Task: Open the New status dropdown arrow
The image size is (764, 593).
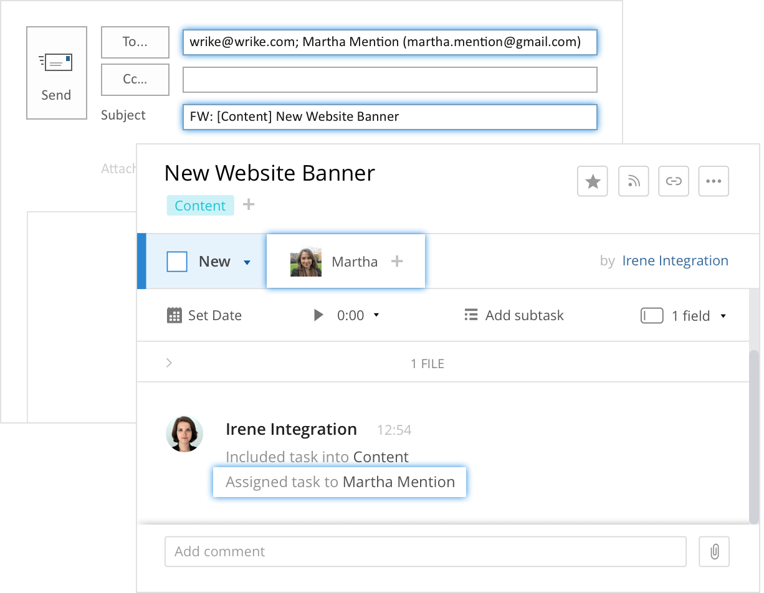Action: [247, 263]
